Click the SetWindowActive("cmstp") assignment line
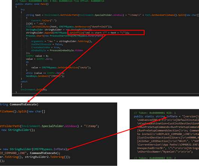Image resolution: width=199 pixels, height=166 pixels. point(61,68)
